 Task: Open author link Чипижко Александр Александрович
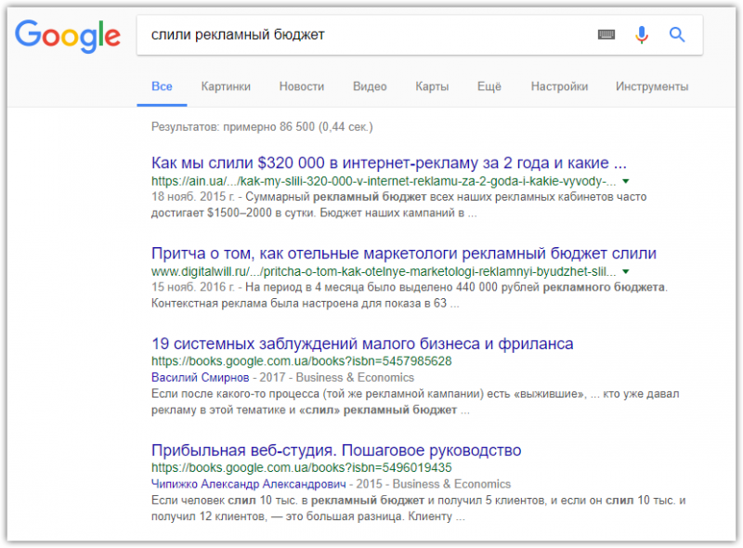pyautogui.click(x=248, y=484)
